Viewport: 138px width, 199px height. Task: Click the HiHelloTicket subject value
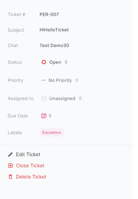[54, 30]
